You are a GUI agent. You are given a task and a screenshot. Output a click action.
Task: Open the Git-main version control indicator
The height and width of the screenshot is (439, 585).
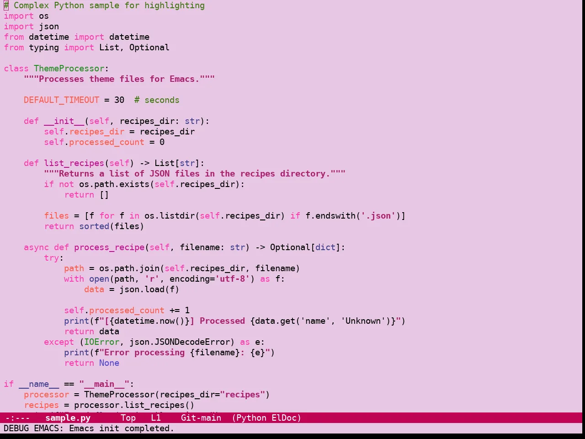coord(201,418)
